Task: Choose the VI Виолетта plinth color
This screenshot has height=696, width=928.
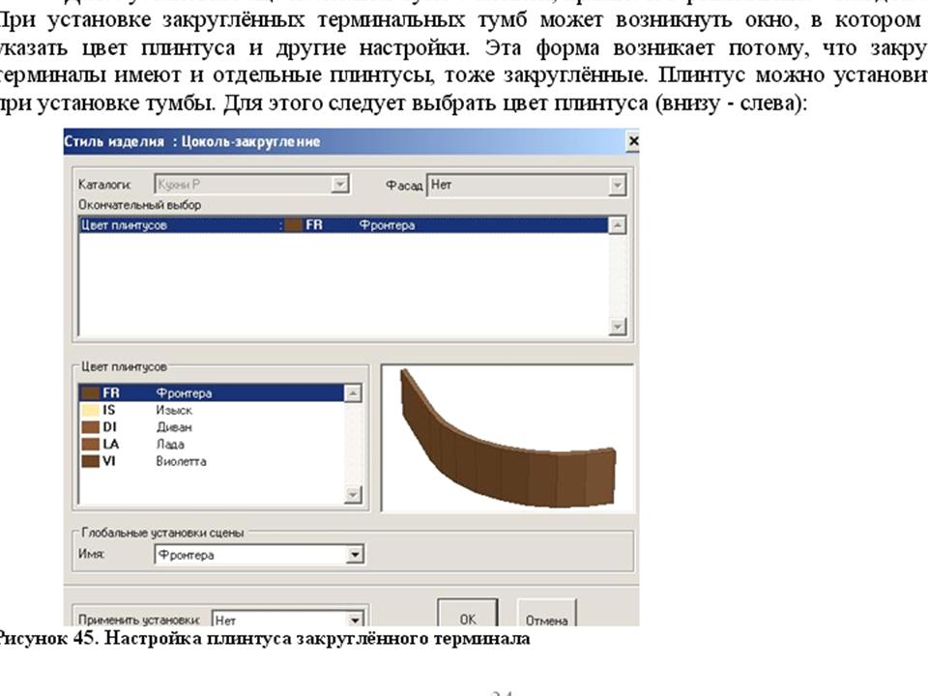Action: (211, 462)
